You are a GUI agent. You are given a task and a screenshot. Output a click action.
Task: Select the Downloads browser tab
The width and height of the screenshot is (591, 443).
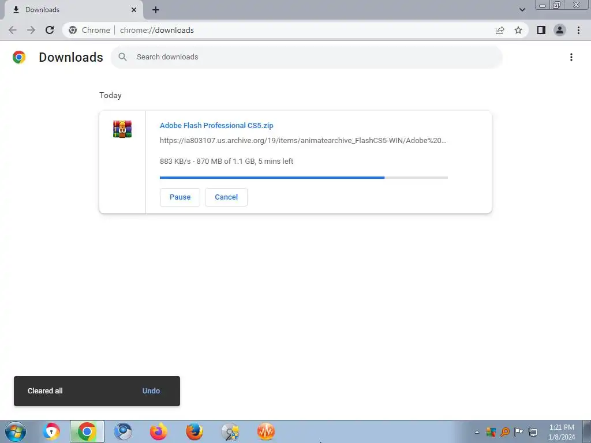tap(74, 10)
